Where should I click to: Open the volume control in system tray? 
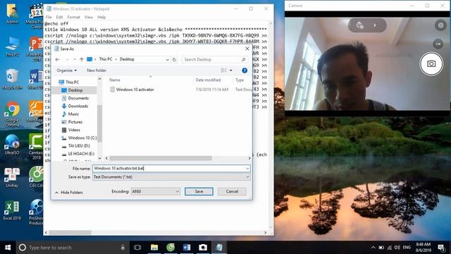click(397, 248)
